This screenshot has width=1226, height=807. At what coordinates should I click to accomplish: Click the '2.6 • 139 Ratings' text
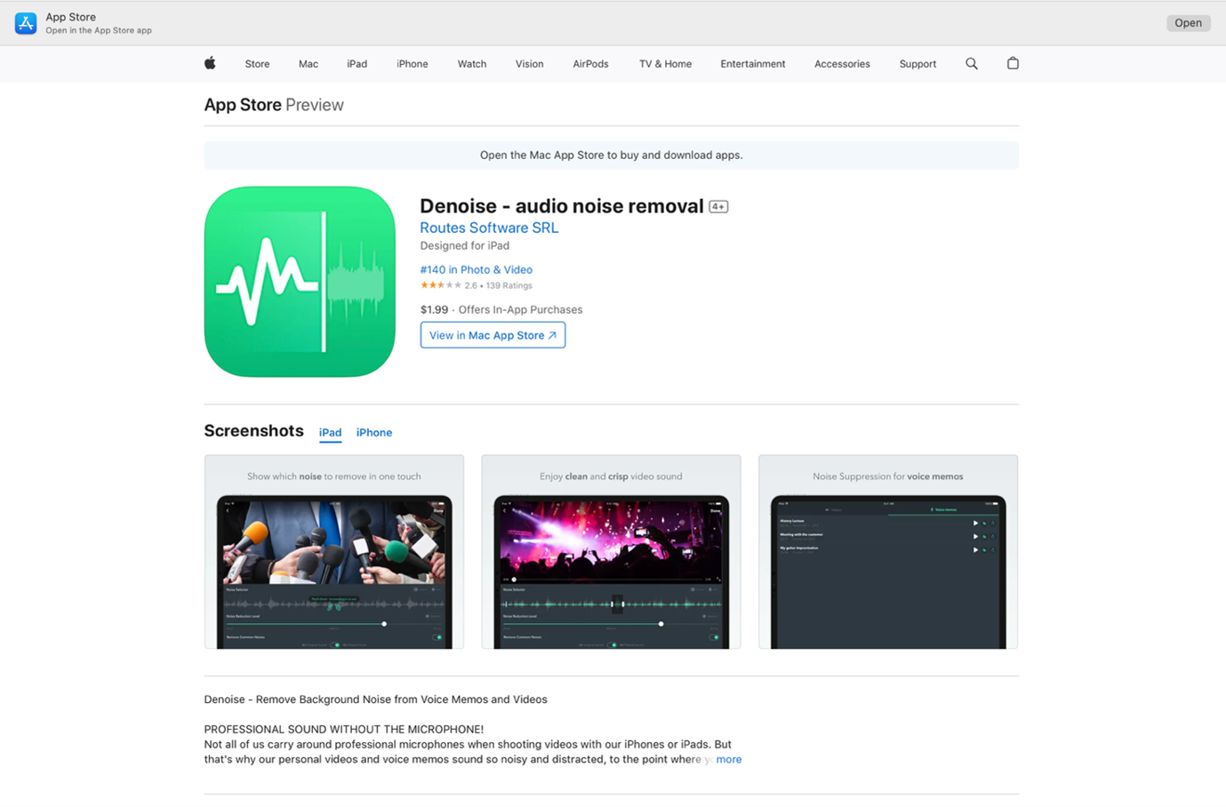coord(498,285)
